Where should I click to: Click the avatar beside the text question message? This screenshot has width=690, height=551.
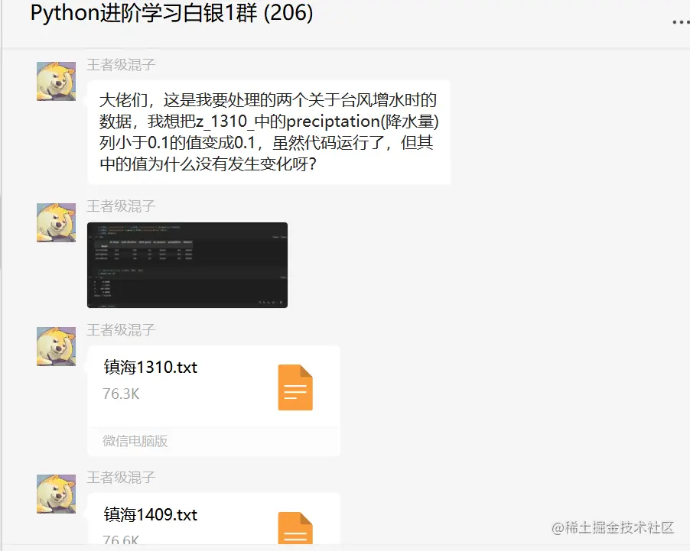(x=57, y=81)
